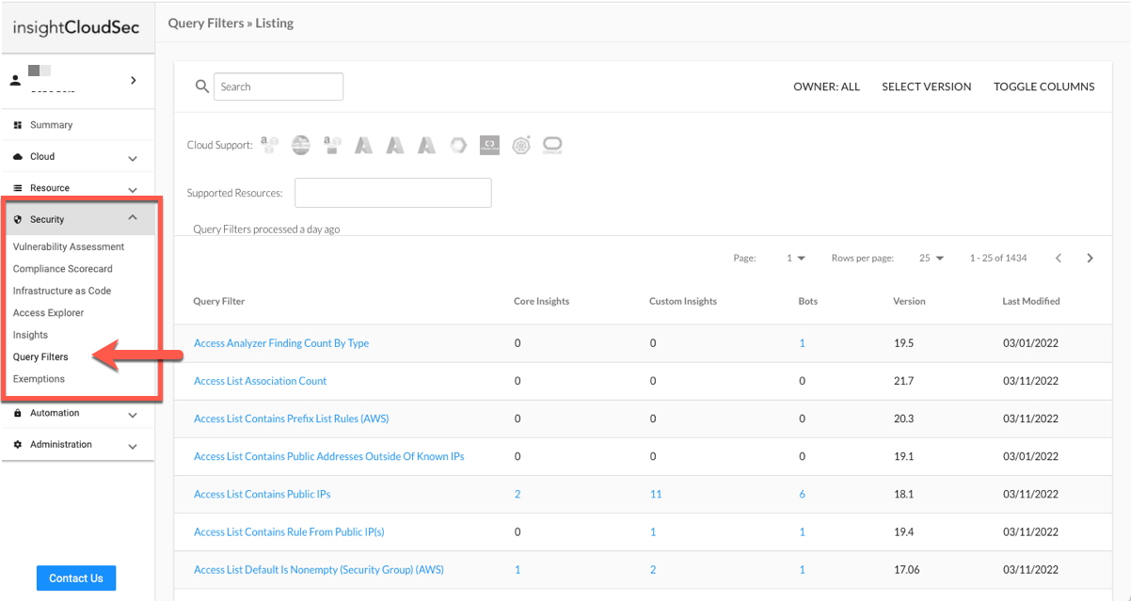Click the Supported Resources input field
1131x601 pixels.
(392, 192)
